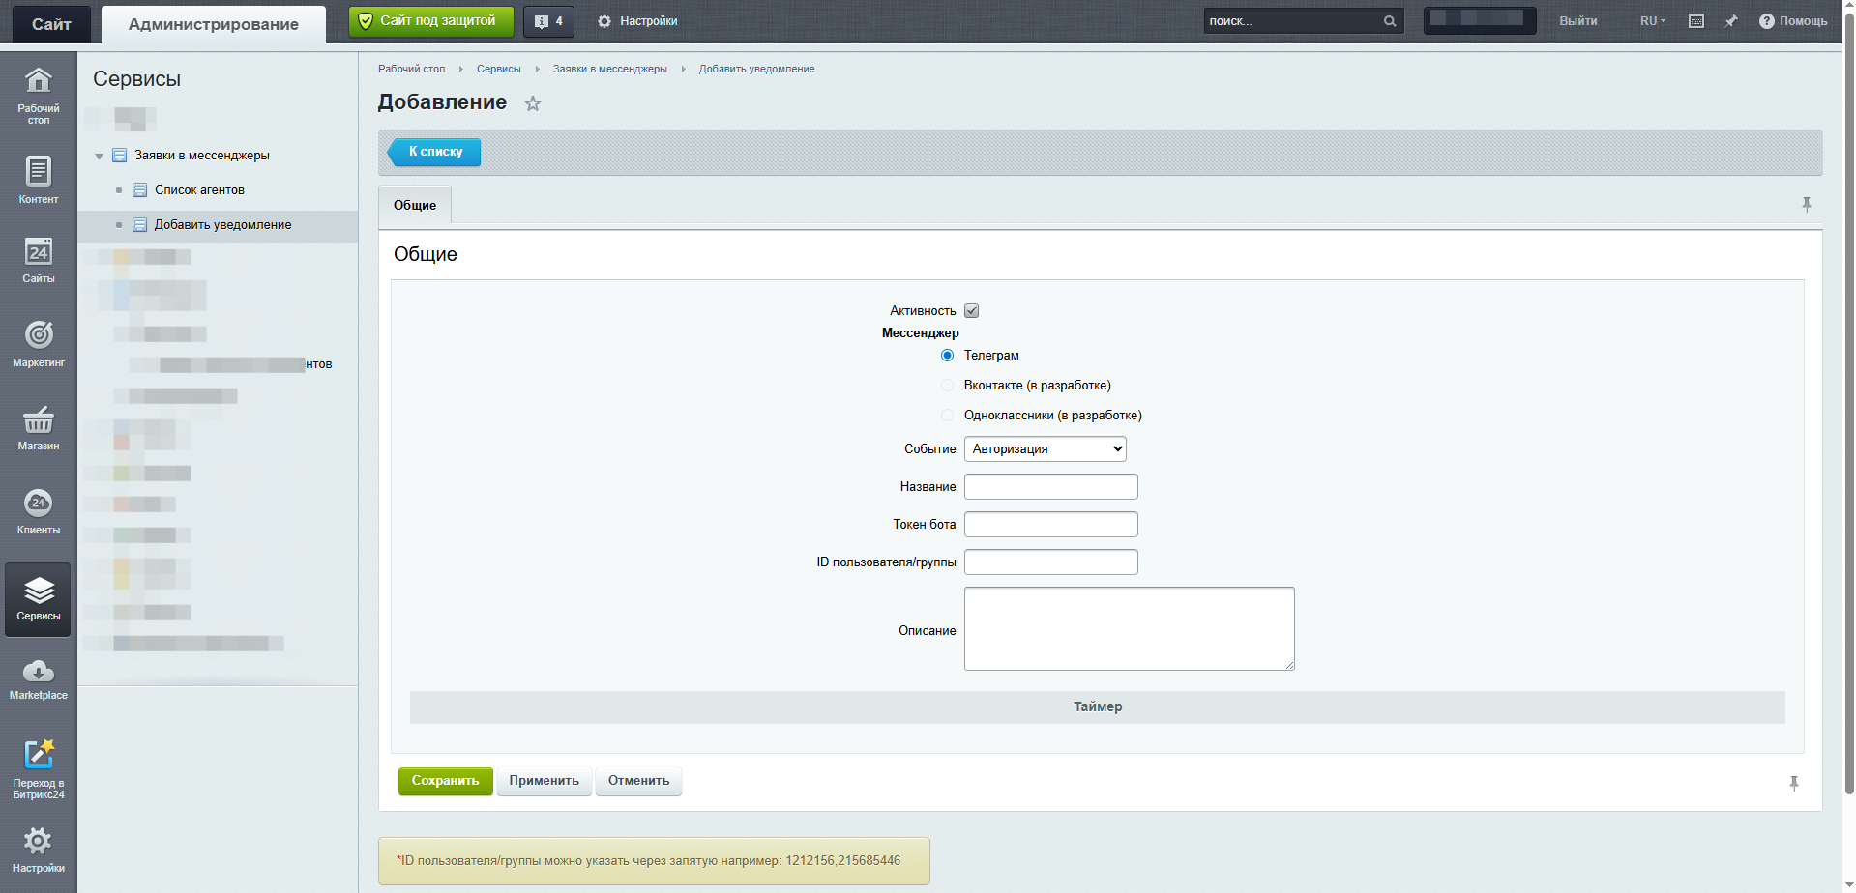Screen dimensions: 1856x893
Task: Select the Общие form tab
Action: click(x=415, y=206)
